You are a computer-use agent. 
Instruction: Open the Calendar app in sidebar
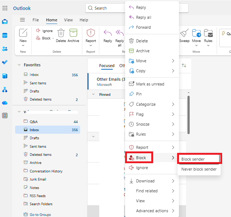click(x=5, y=35)
